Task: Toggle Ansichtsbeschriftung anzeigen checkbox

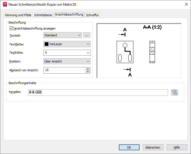Action: [x=11, y=28]
